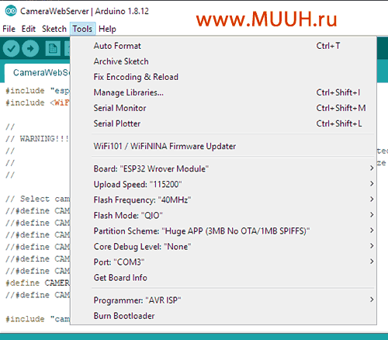
Task: Expand Flash Frequency: "40MHz" submenu
Action: coord(223,199)
